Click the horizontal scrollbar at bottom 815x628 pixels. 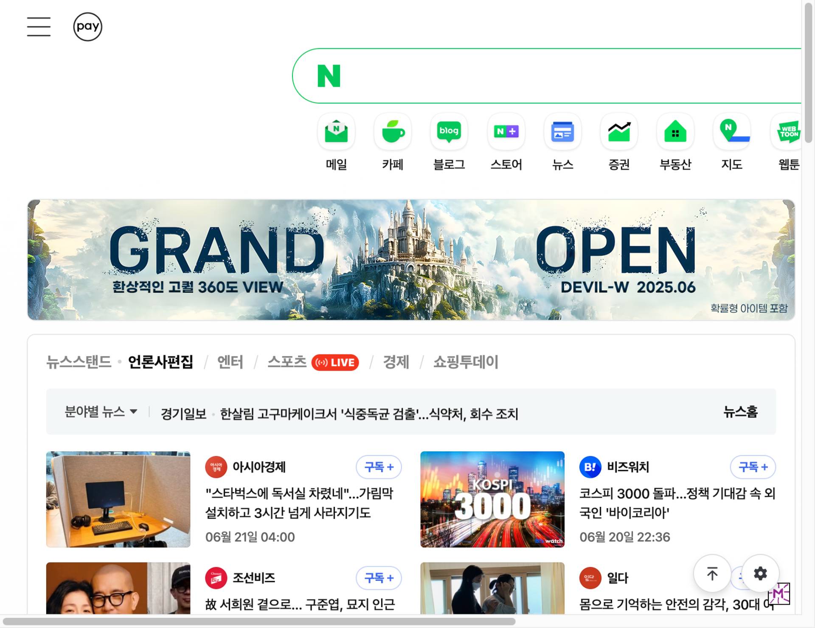(259, 621)
